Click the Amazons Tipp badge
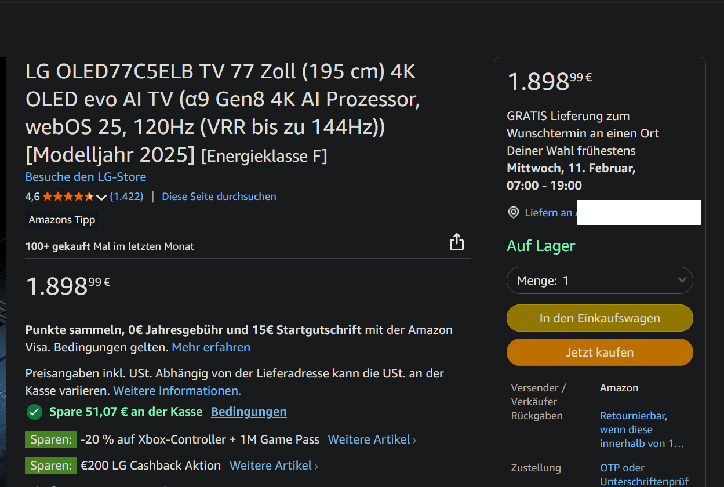 [62, 220]
